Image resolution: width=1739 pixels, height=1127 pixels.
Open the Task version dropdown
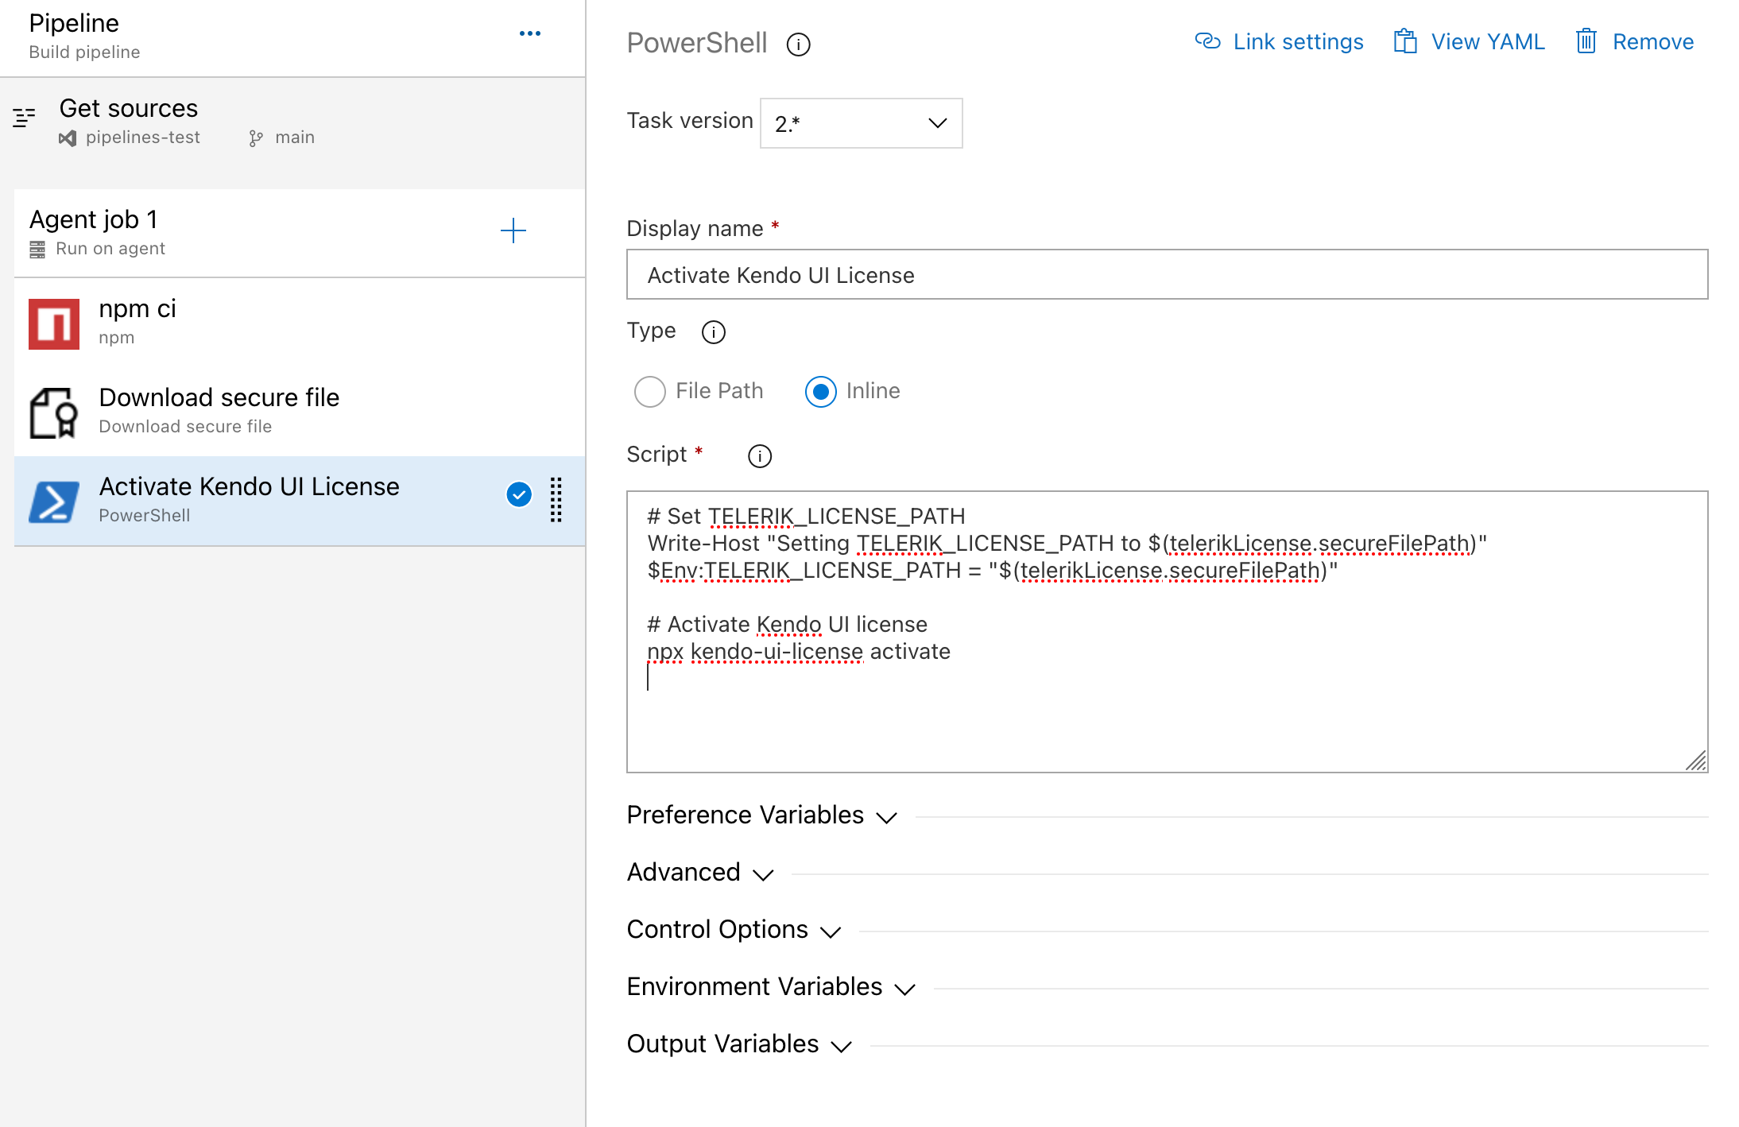[x=861, y=123]
